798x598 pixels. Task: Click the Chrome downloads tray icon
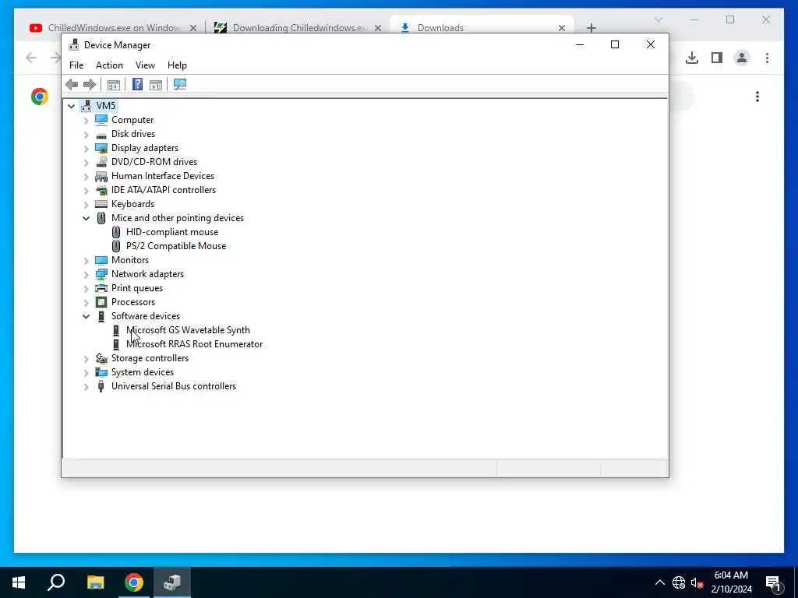click(692, 58)
